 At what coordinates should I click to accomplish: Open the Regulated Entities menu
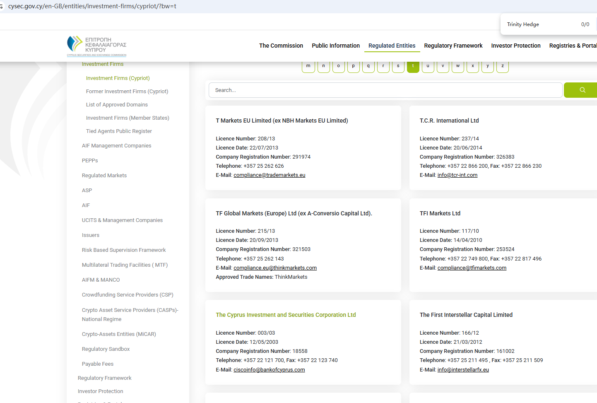point(392,46)
